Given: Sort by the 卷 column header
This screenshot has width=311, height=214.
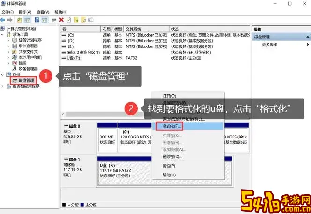Looking at the screenshot, I should pyautogui.click(x=81, y=29).
